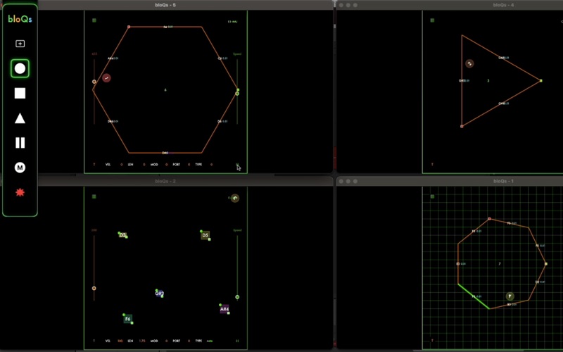The height and width of the screenshot is (352, 563).
Task: Click the VEL value in bloQs - 2
Action: [120, 341]
